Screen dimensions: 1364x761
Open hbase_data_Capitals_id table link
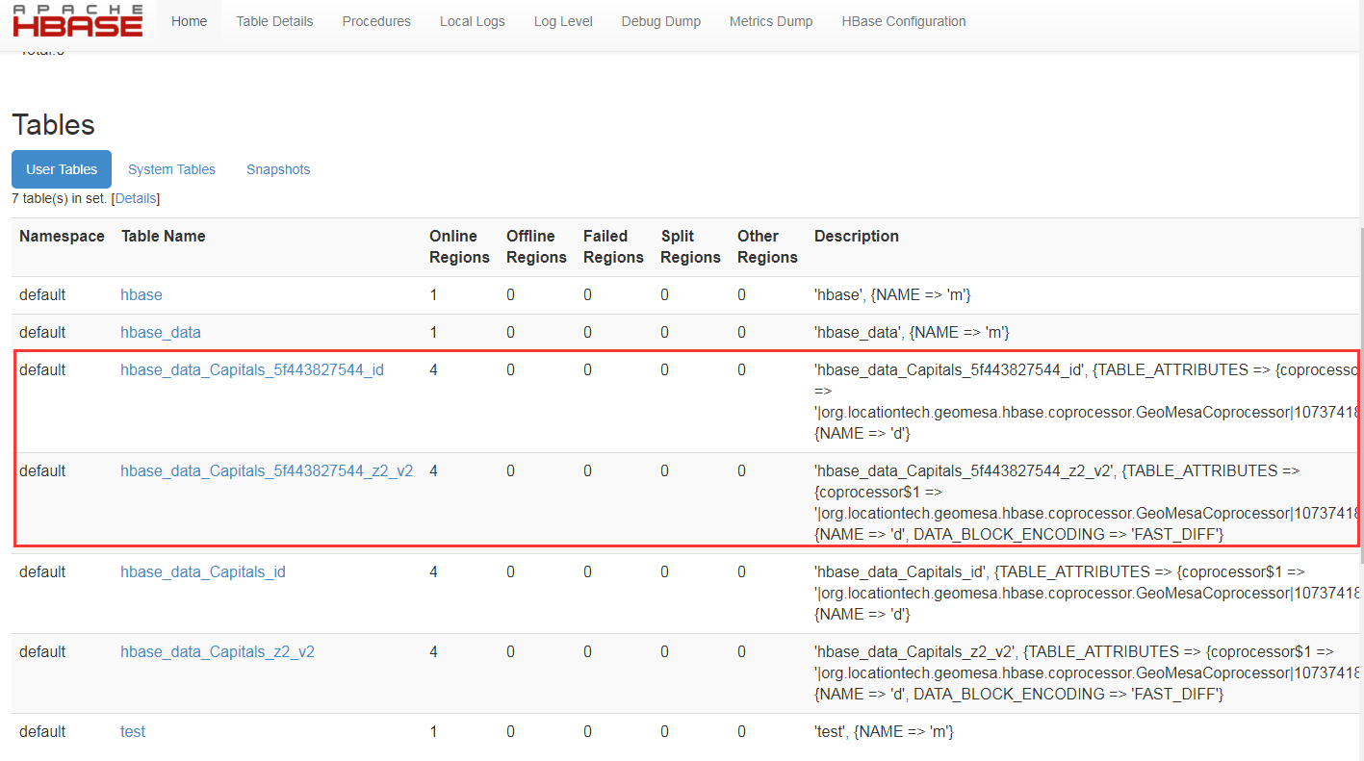tap(203, 571)
